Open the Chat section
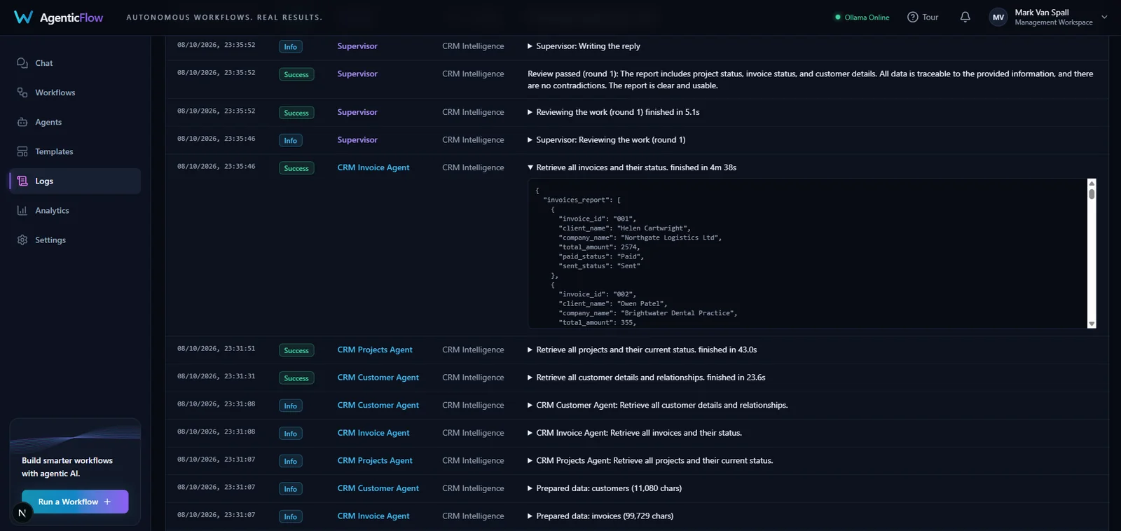The image size is (1121, 531). (x=75, y=63)
